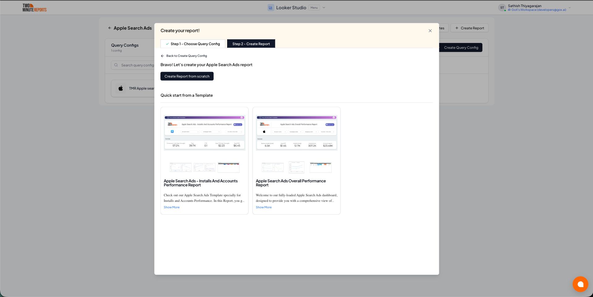This screenshot has height=297, width=593.
Task: Click the Two Minute Reports logo
Action: pyautogui.click(x=34, y=7)
